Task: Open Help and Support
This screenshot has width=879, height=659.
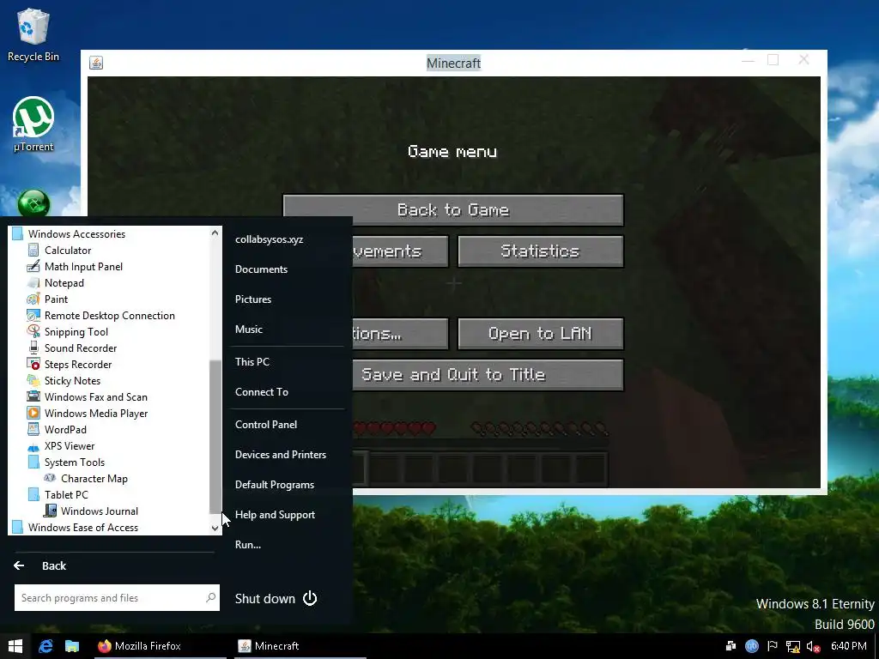Action: 275,515
